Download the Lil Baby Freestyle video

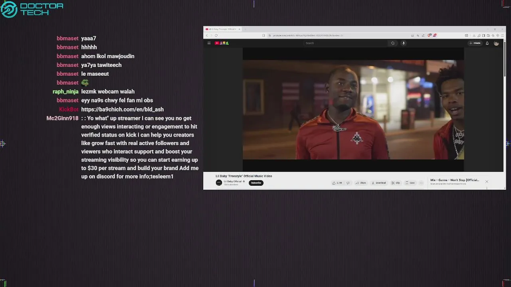(379, 183)
